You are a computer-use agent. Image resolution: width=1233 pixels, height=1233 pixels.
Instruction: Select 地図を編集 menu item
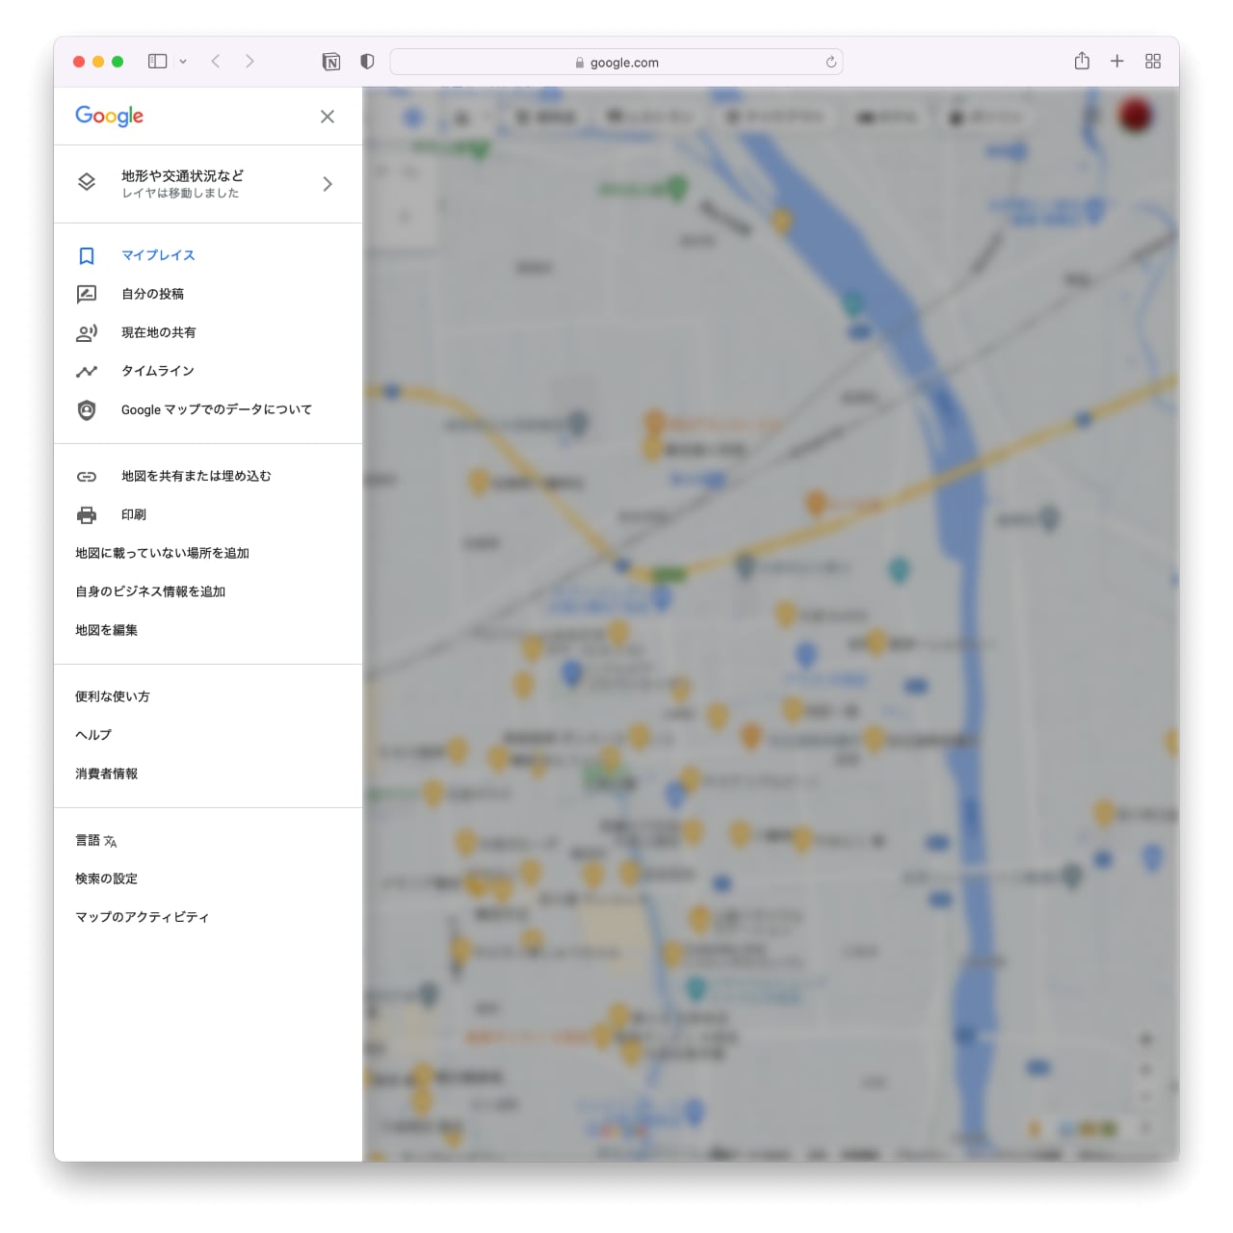pyautogui.click(x=107, y=630)
